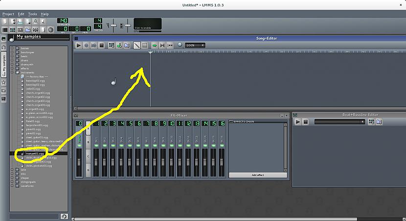Expand the shapes folder
Image resolution: width=406 pixels, height=221 pixels.
12,178
